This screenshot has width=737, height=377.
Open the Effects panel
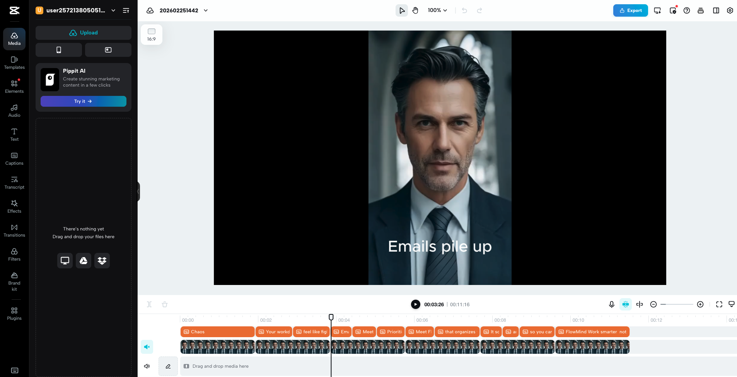coord(14,206)
